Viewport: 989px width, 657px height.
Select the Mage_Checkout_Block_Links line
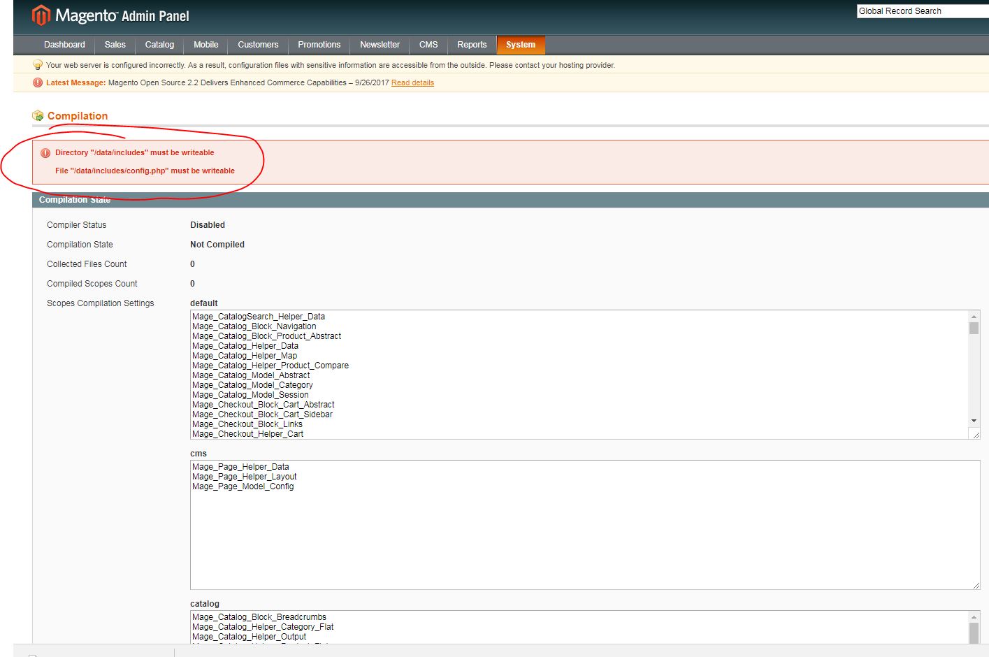[247, 424]
